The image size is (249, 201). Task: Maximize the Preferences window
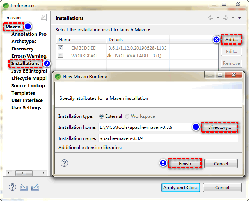pos(224,4)
